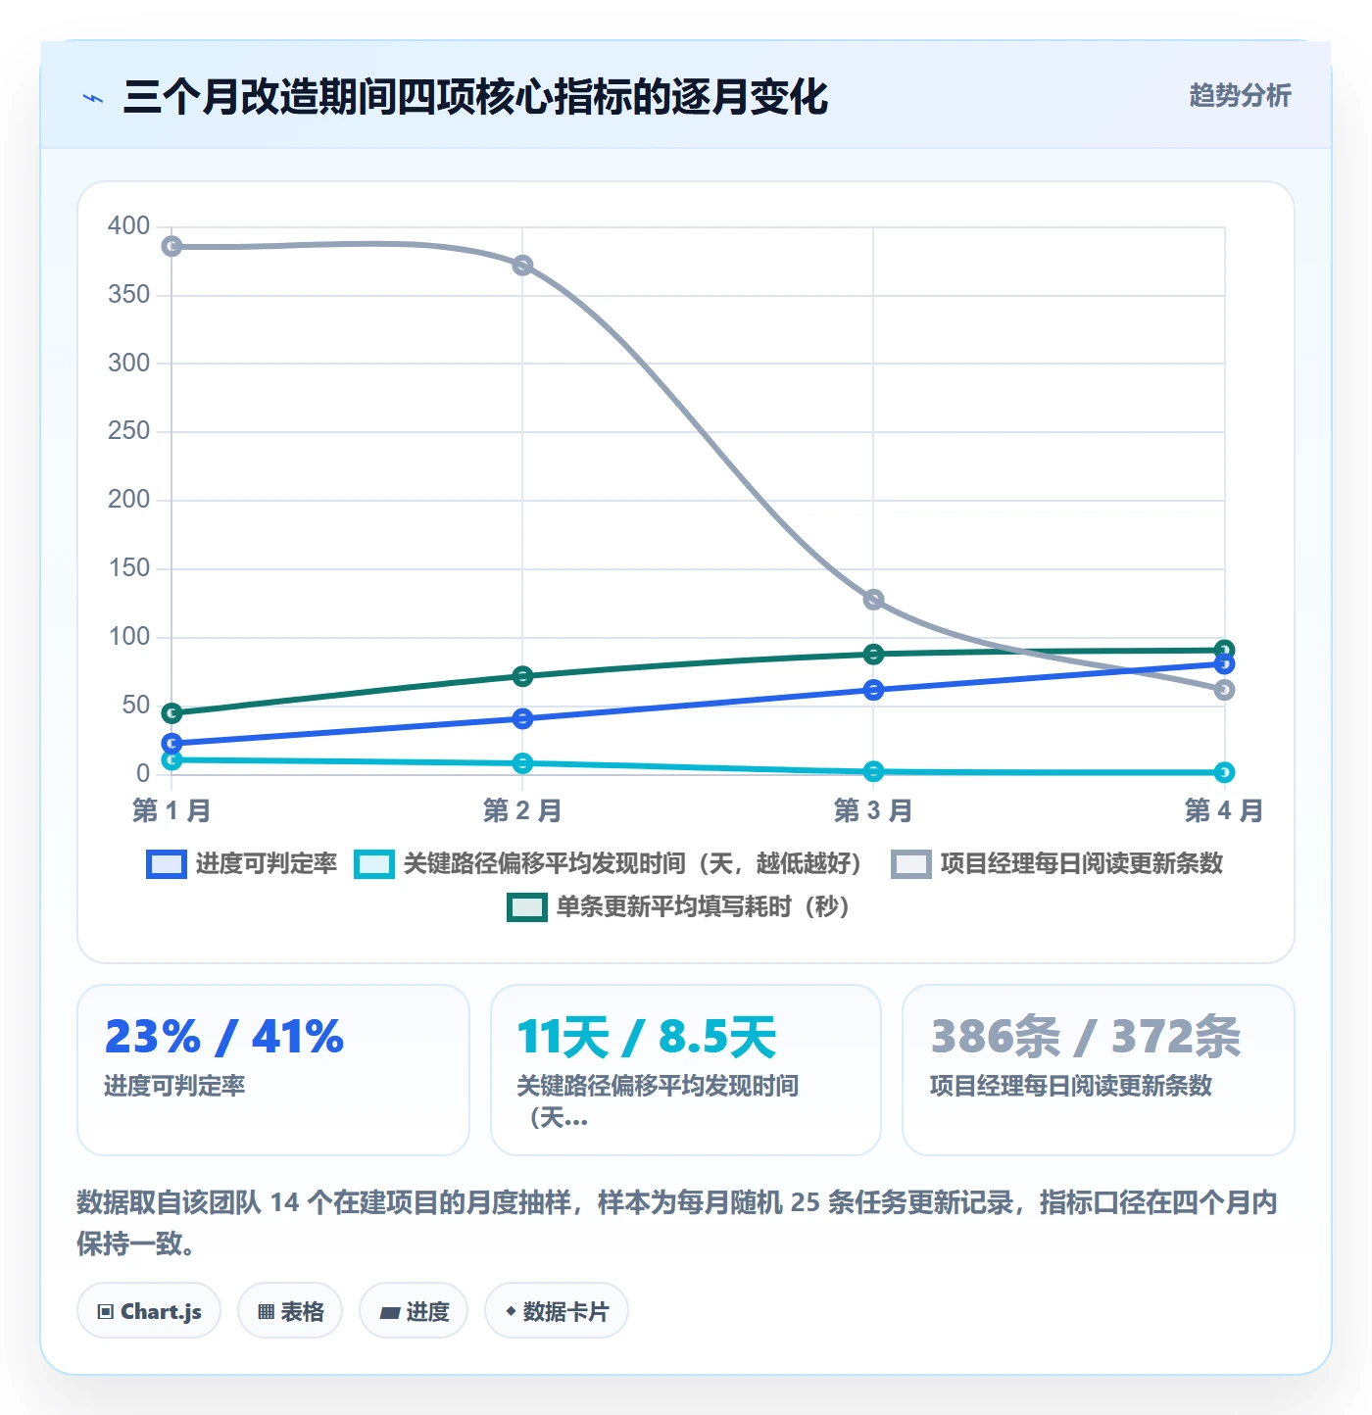Click the 第 2 月 axis label
The height and width of the screenshot is (1415, 1372).
pyautogui.click(x=522, y=810)
